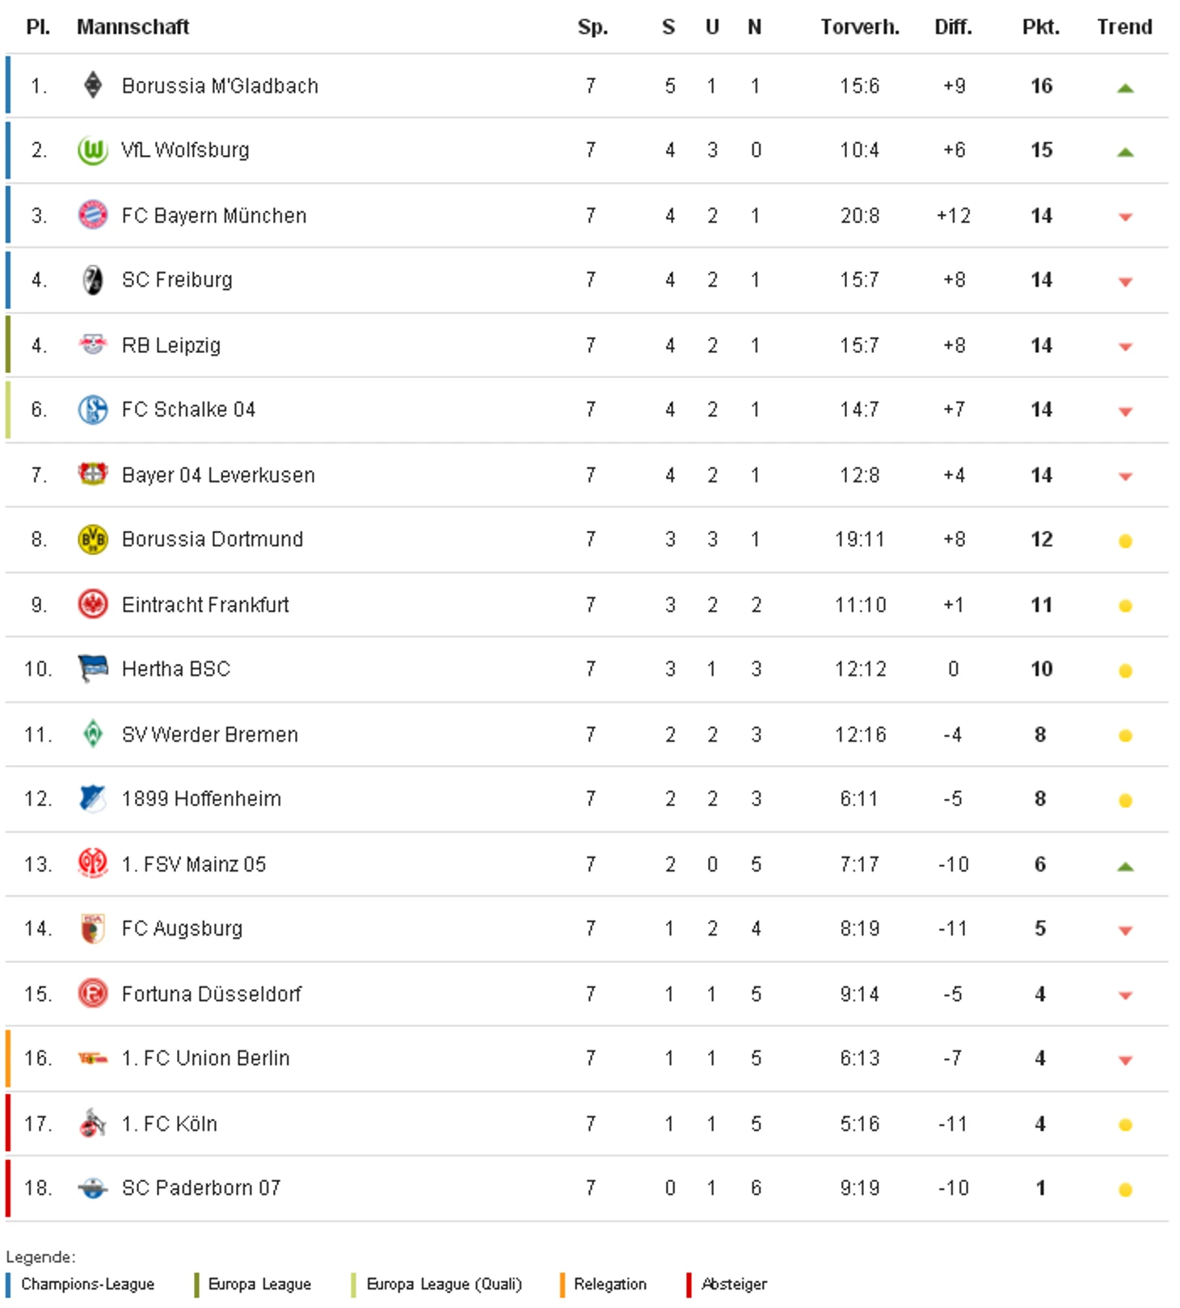The image size is (1180, 1308).
Task: Click the Eintracht Frankfurt eagle crest
Action: 93,604
